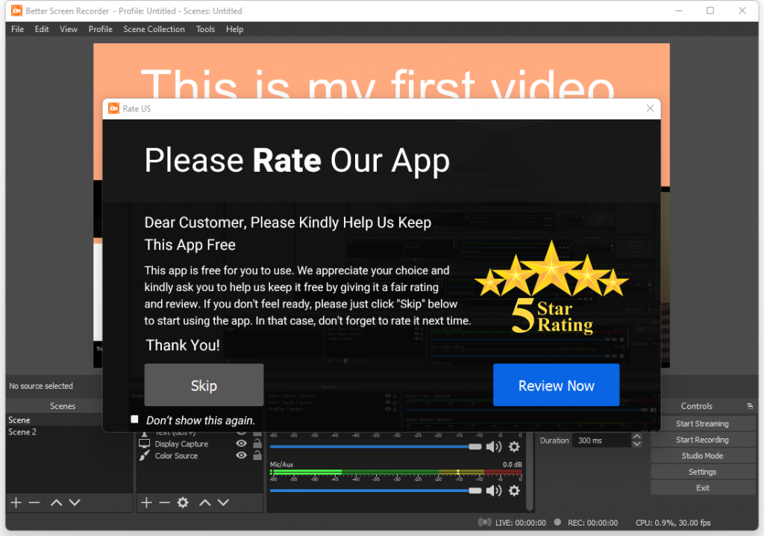Add a new source with the Sources plus icon

tap(147, 502)
